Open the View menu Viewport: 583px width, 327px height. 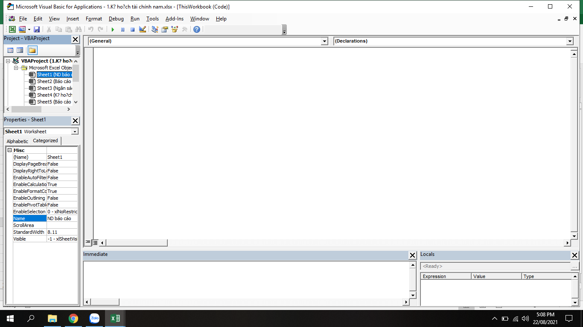coord(54,19)
